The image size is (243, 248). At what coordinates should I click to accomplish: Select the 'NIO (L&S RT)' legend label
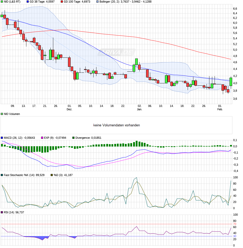point(12,2)
